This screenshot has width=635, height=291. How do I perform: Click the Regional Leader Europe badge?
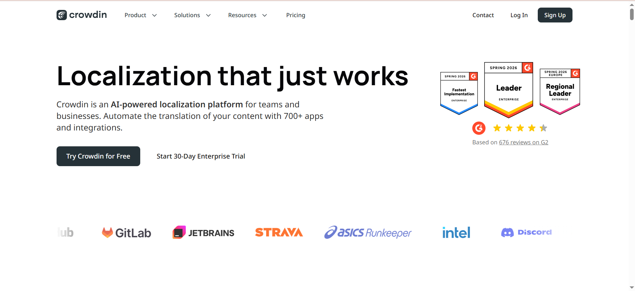[x=560, y=91]
